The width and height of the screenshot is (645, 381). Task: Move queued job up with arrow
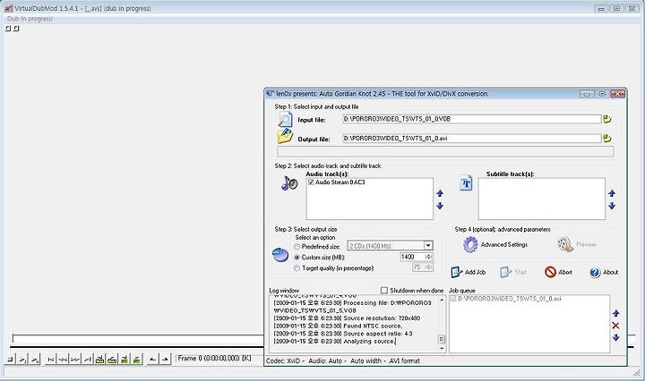[615, 313]
